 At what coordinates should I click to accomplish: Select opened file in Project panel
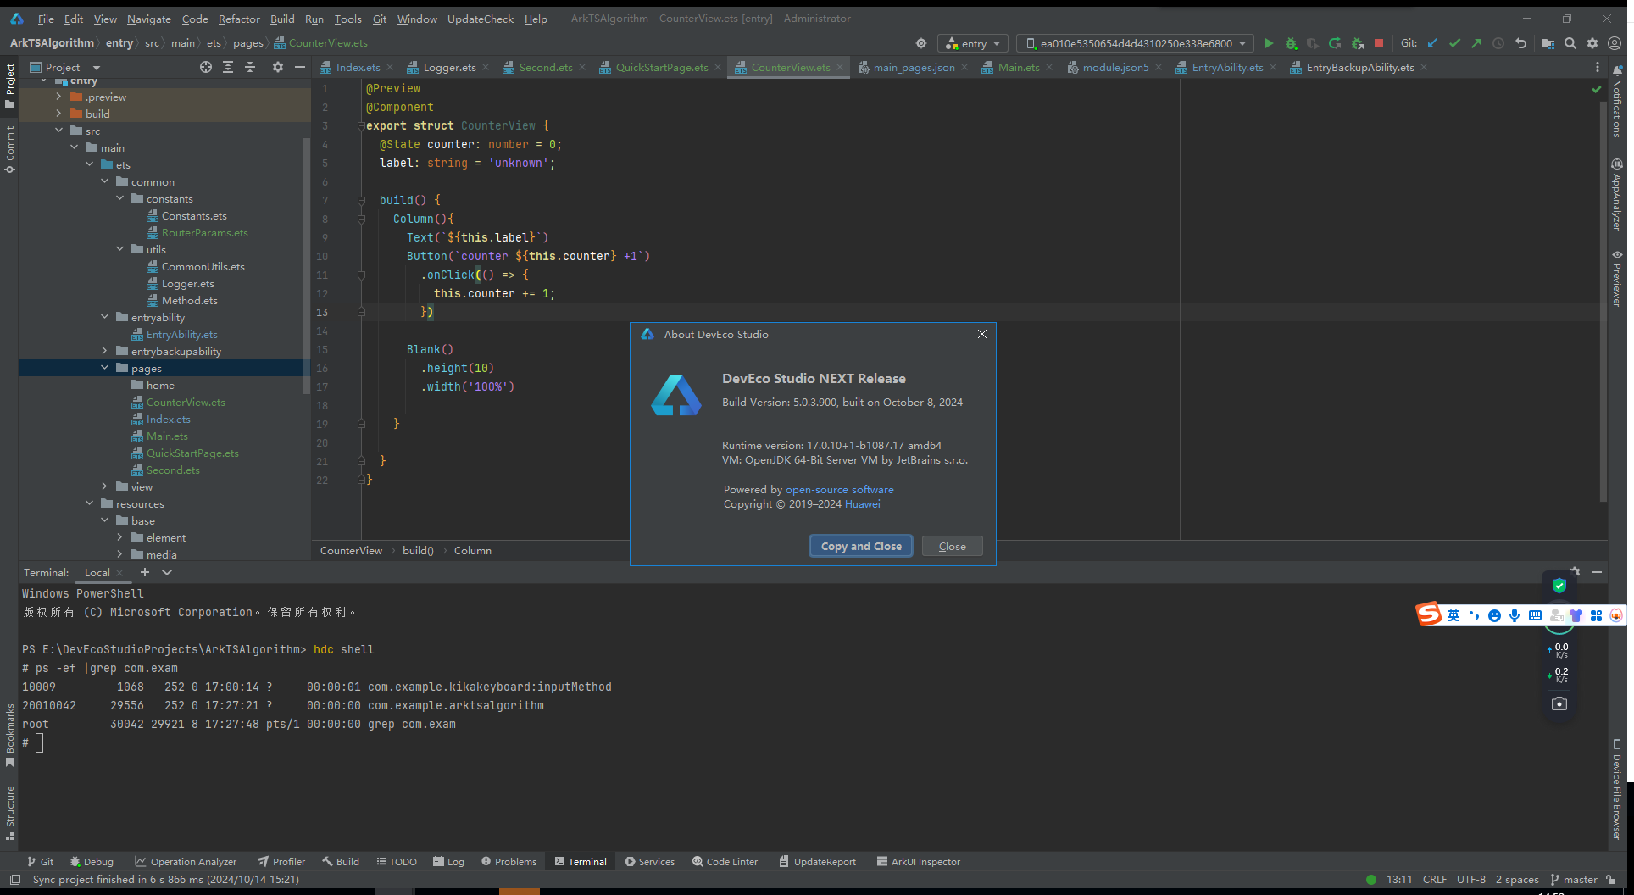click(206, 67)
